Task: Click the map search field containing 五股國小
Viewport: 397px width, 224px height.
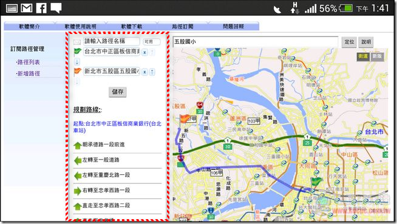Action: click(256, 41)
